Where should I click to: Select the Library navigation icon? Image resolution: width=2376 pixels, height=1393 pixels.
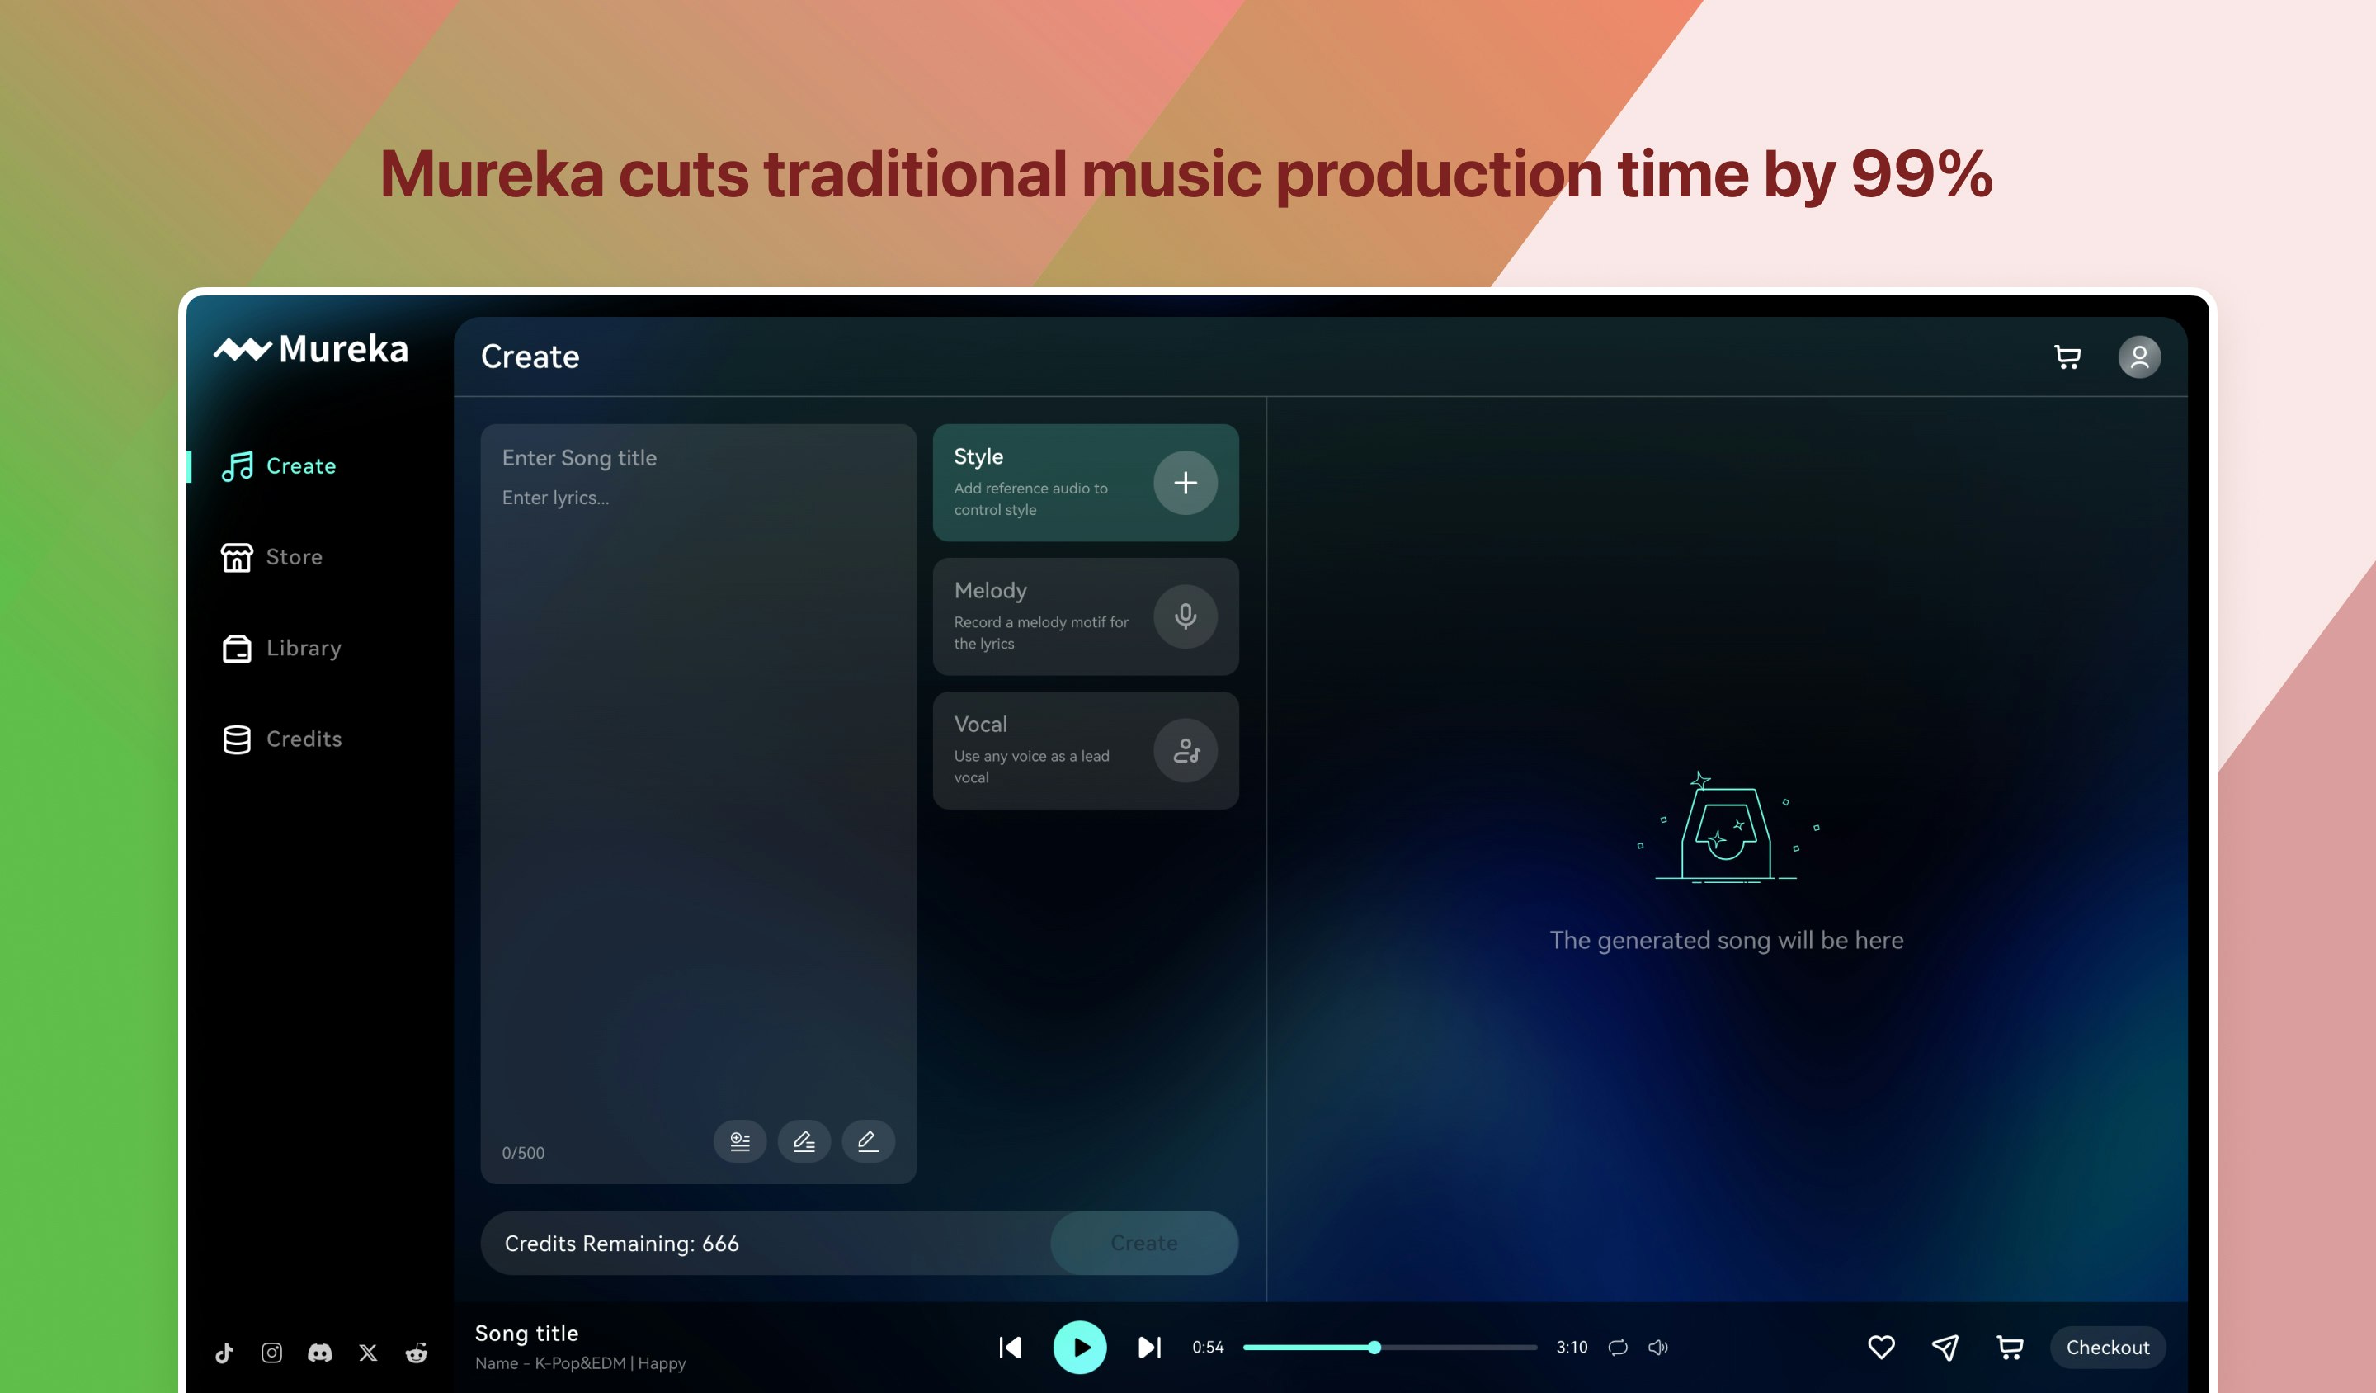(237, 647)
